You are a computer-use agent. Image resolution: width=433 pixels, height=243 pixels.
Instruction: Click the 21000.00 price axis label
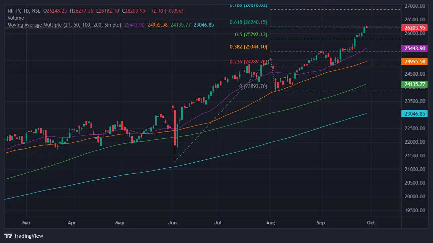click(x=415, y=169)
